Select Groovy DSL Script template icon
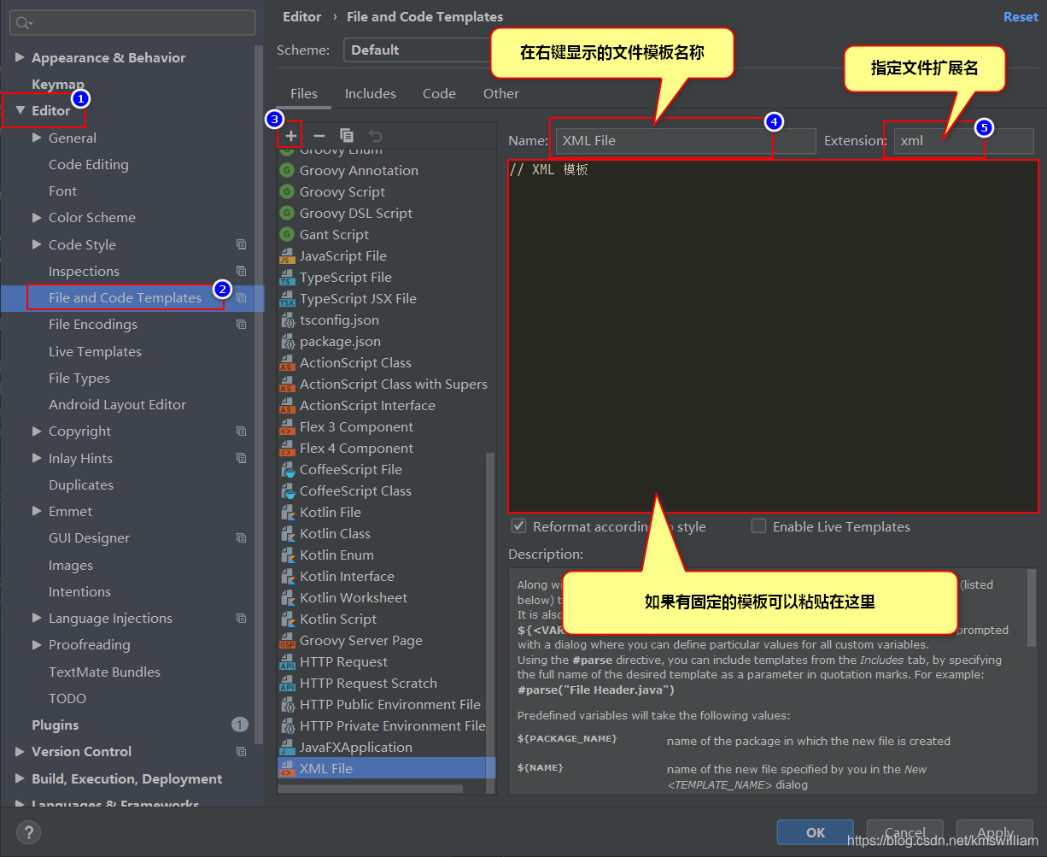 tap(287, 213)
